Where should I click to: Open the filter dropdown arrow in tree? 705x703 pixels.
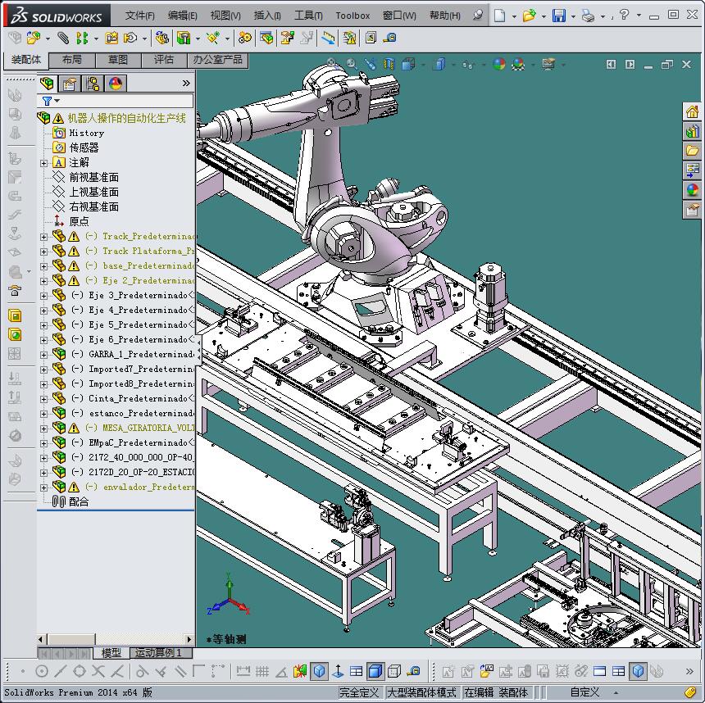click(57, 101)
